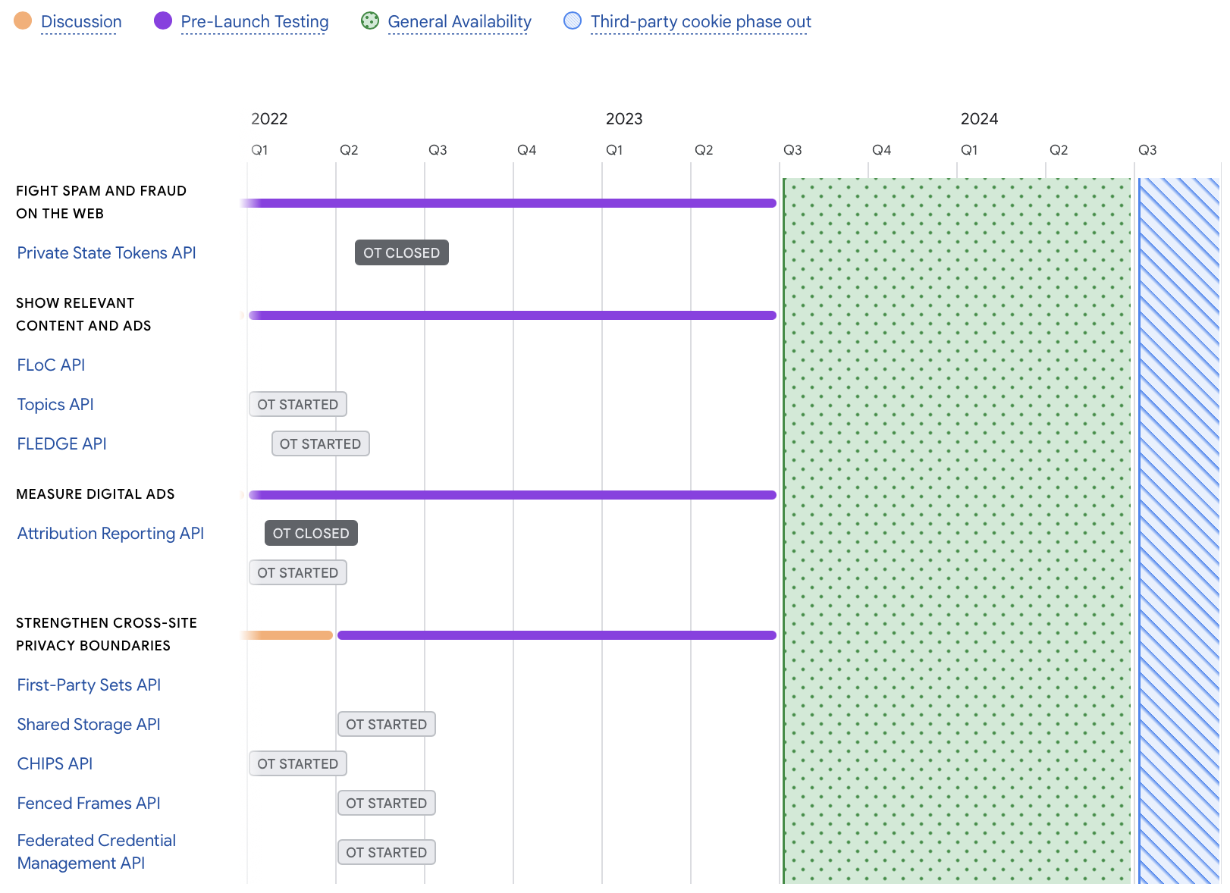Open the FLoC API link
Screen dimensions: 1230x893
51,365
